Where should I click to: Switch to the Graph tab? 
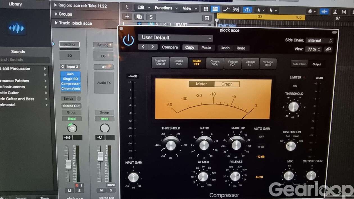click(x=227, y=84)
